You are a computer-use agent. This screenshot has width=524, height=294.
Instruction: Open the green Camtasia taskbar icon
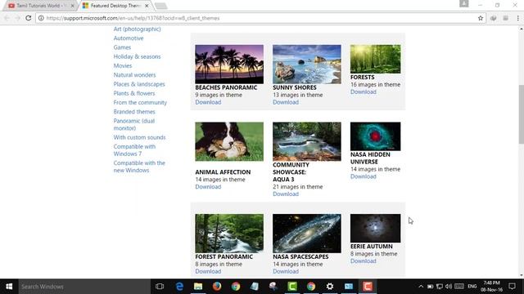pyautogui.click(x=292, y=287)
